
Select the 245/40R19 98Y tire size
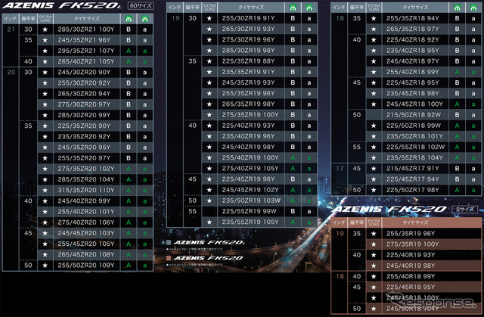[411, 266]
